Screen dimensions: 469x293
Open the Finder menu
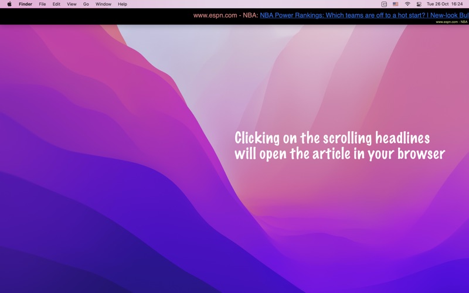click(25, 4)
